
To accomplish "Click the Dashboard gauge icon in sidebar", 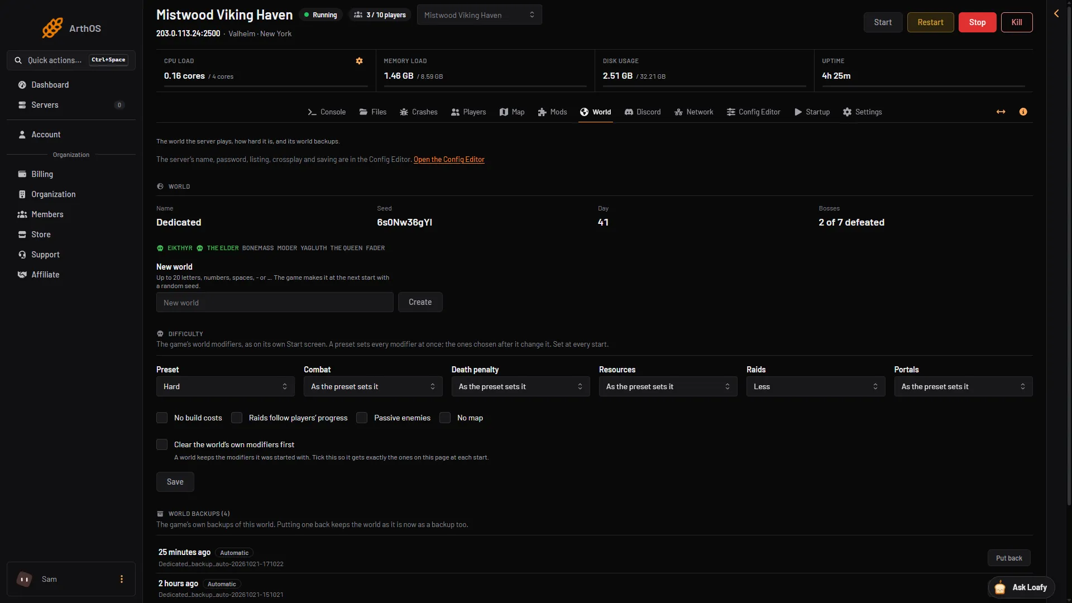I will tap(22, 85).
